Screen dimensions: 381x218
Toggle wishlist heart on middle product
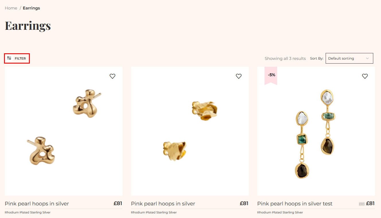click(239, 76)
